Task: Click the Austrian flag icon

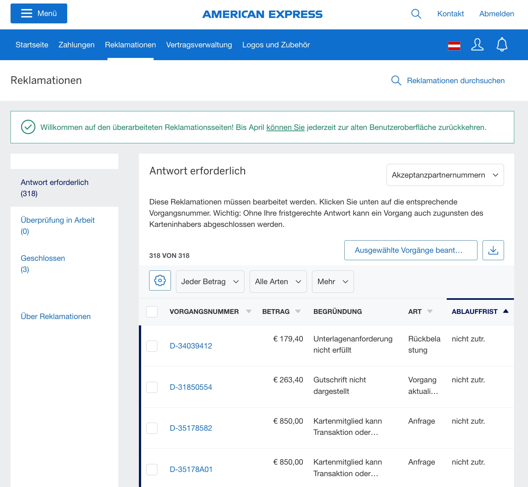Action: (x=454, y=45)
